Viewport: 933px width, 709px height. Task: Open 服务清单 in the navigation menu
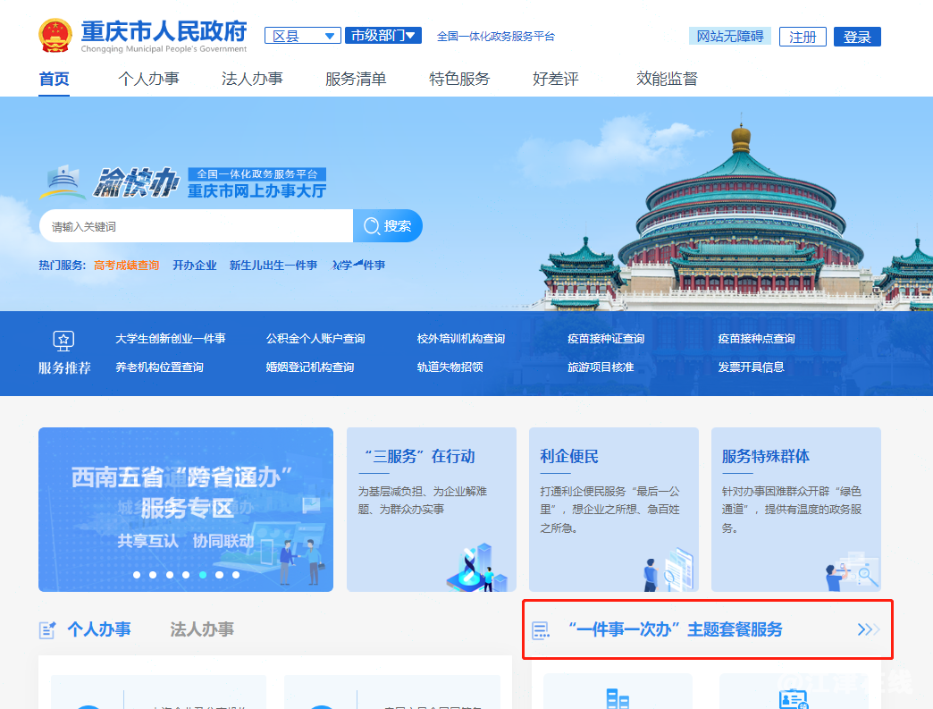[356, 79]
